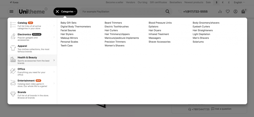This screenshot has width=254, height=117.
Task: Select dollar currency
Action: click(216, 2)
